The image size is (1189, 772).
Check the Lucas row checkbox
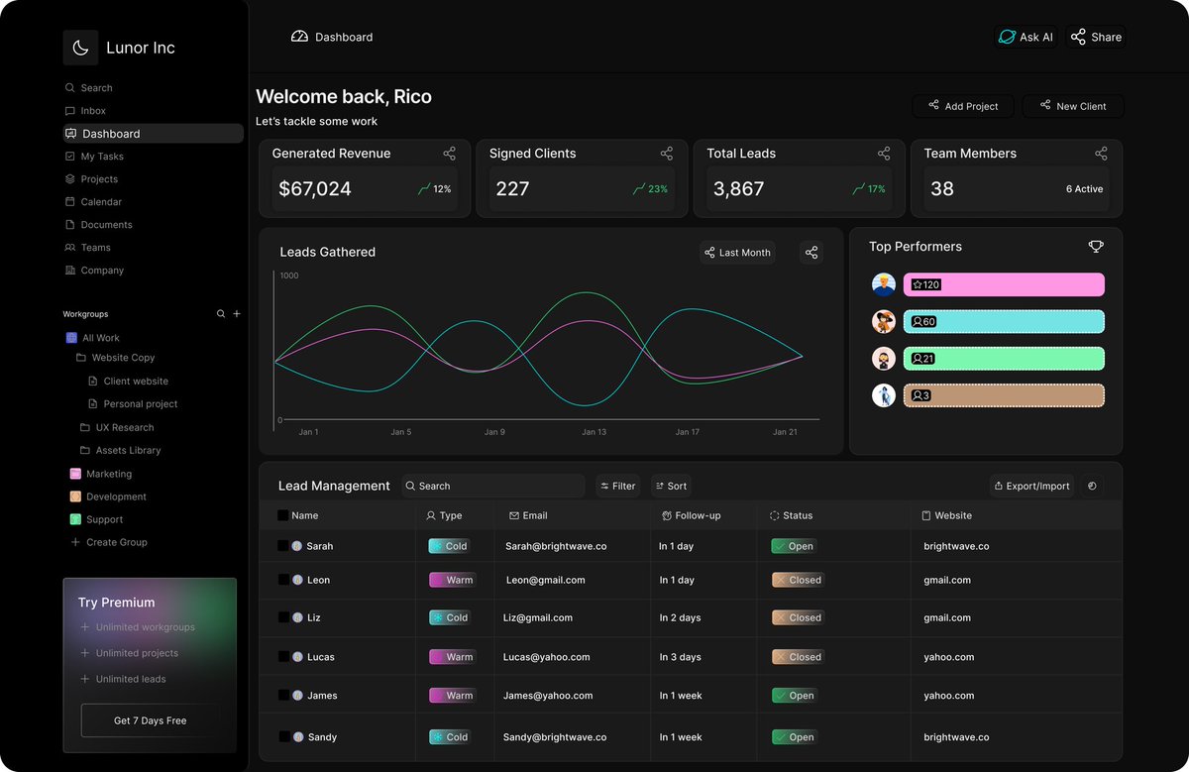[x=283, y=657]
